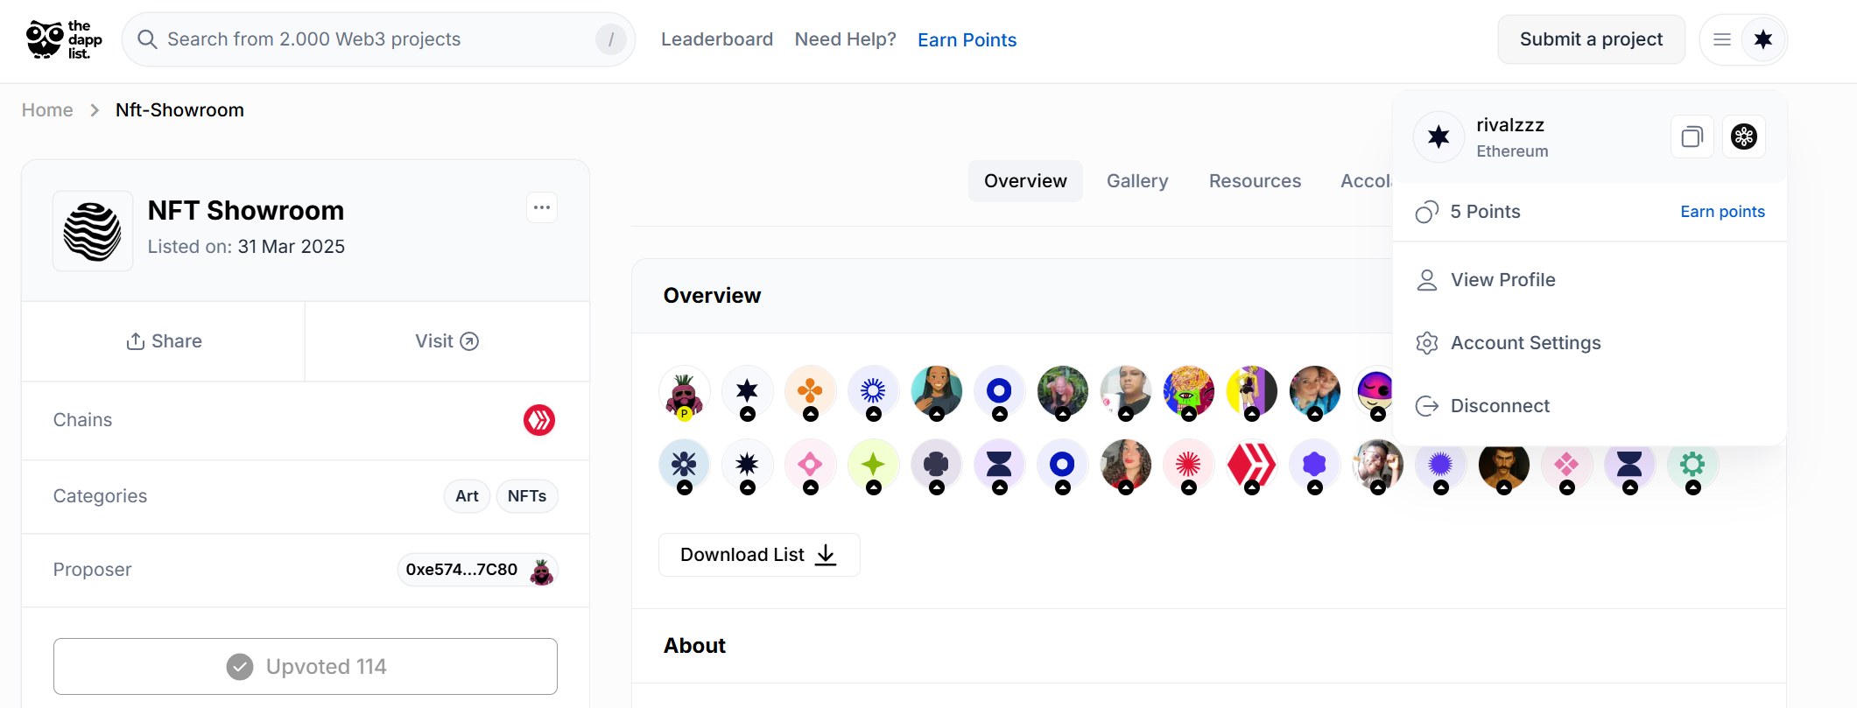Open the dapp list owl logo
Viewport: 1857px width, 708px height.
[x=64, y=39]
